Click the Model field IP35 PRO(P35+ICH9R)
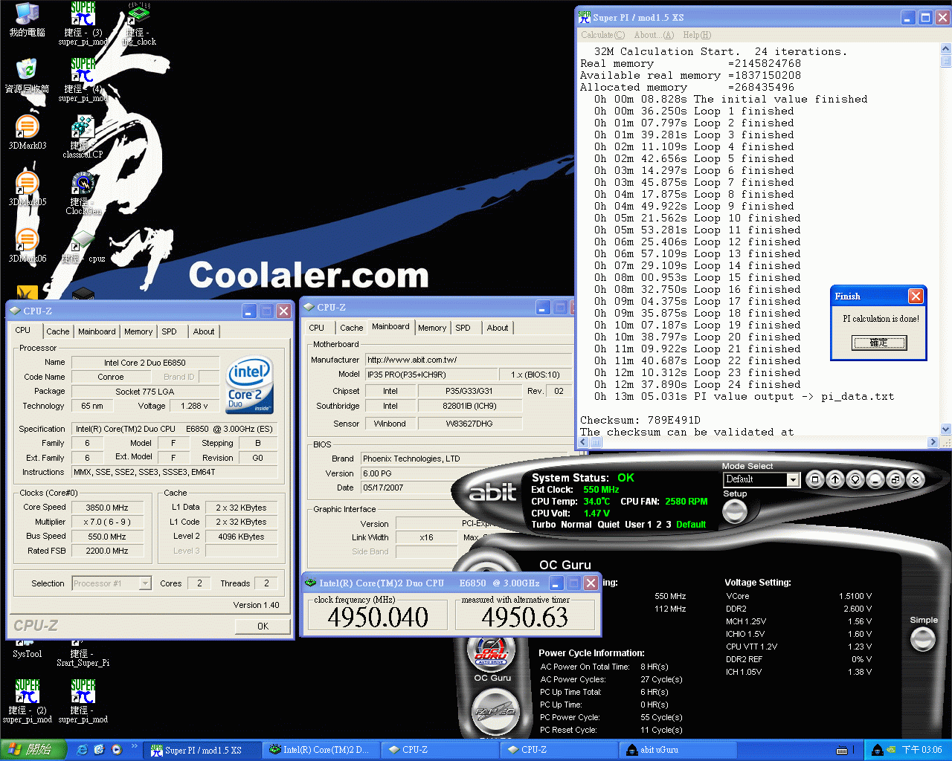Image resolution: width=952 pixels, height=761 pixels. (431, 375)
